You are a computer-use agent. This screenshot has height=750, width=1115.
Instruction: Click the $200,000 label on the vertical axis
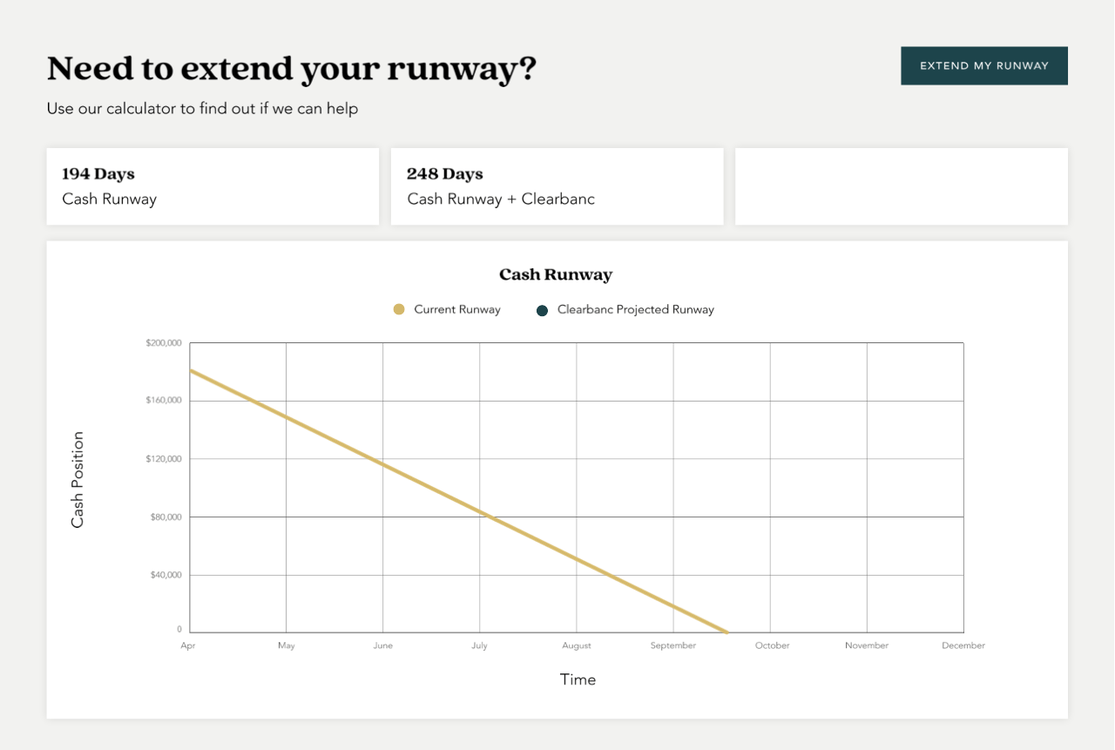[x=164, y=343]
